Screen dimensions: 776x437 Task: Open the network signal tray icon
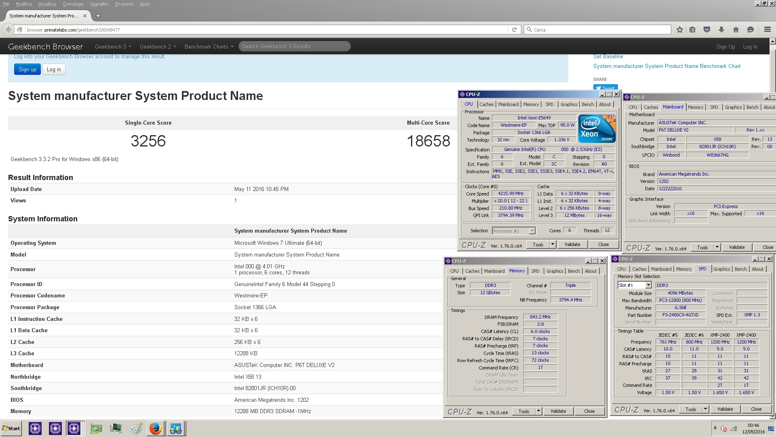tap(734, 429)
